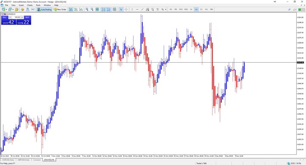Switch to the EURUSD,Daily chart tab

8,160
